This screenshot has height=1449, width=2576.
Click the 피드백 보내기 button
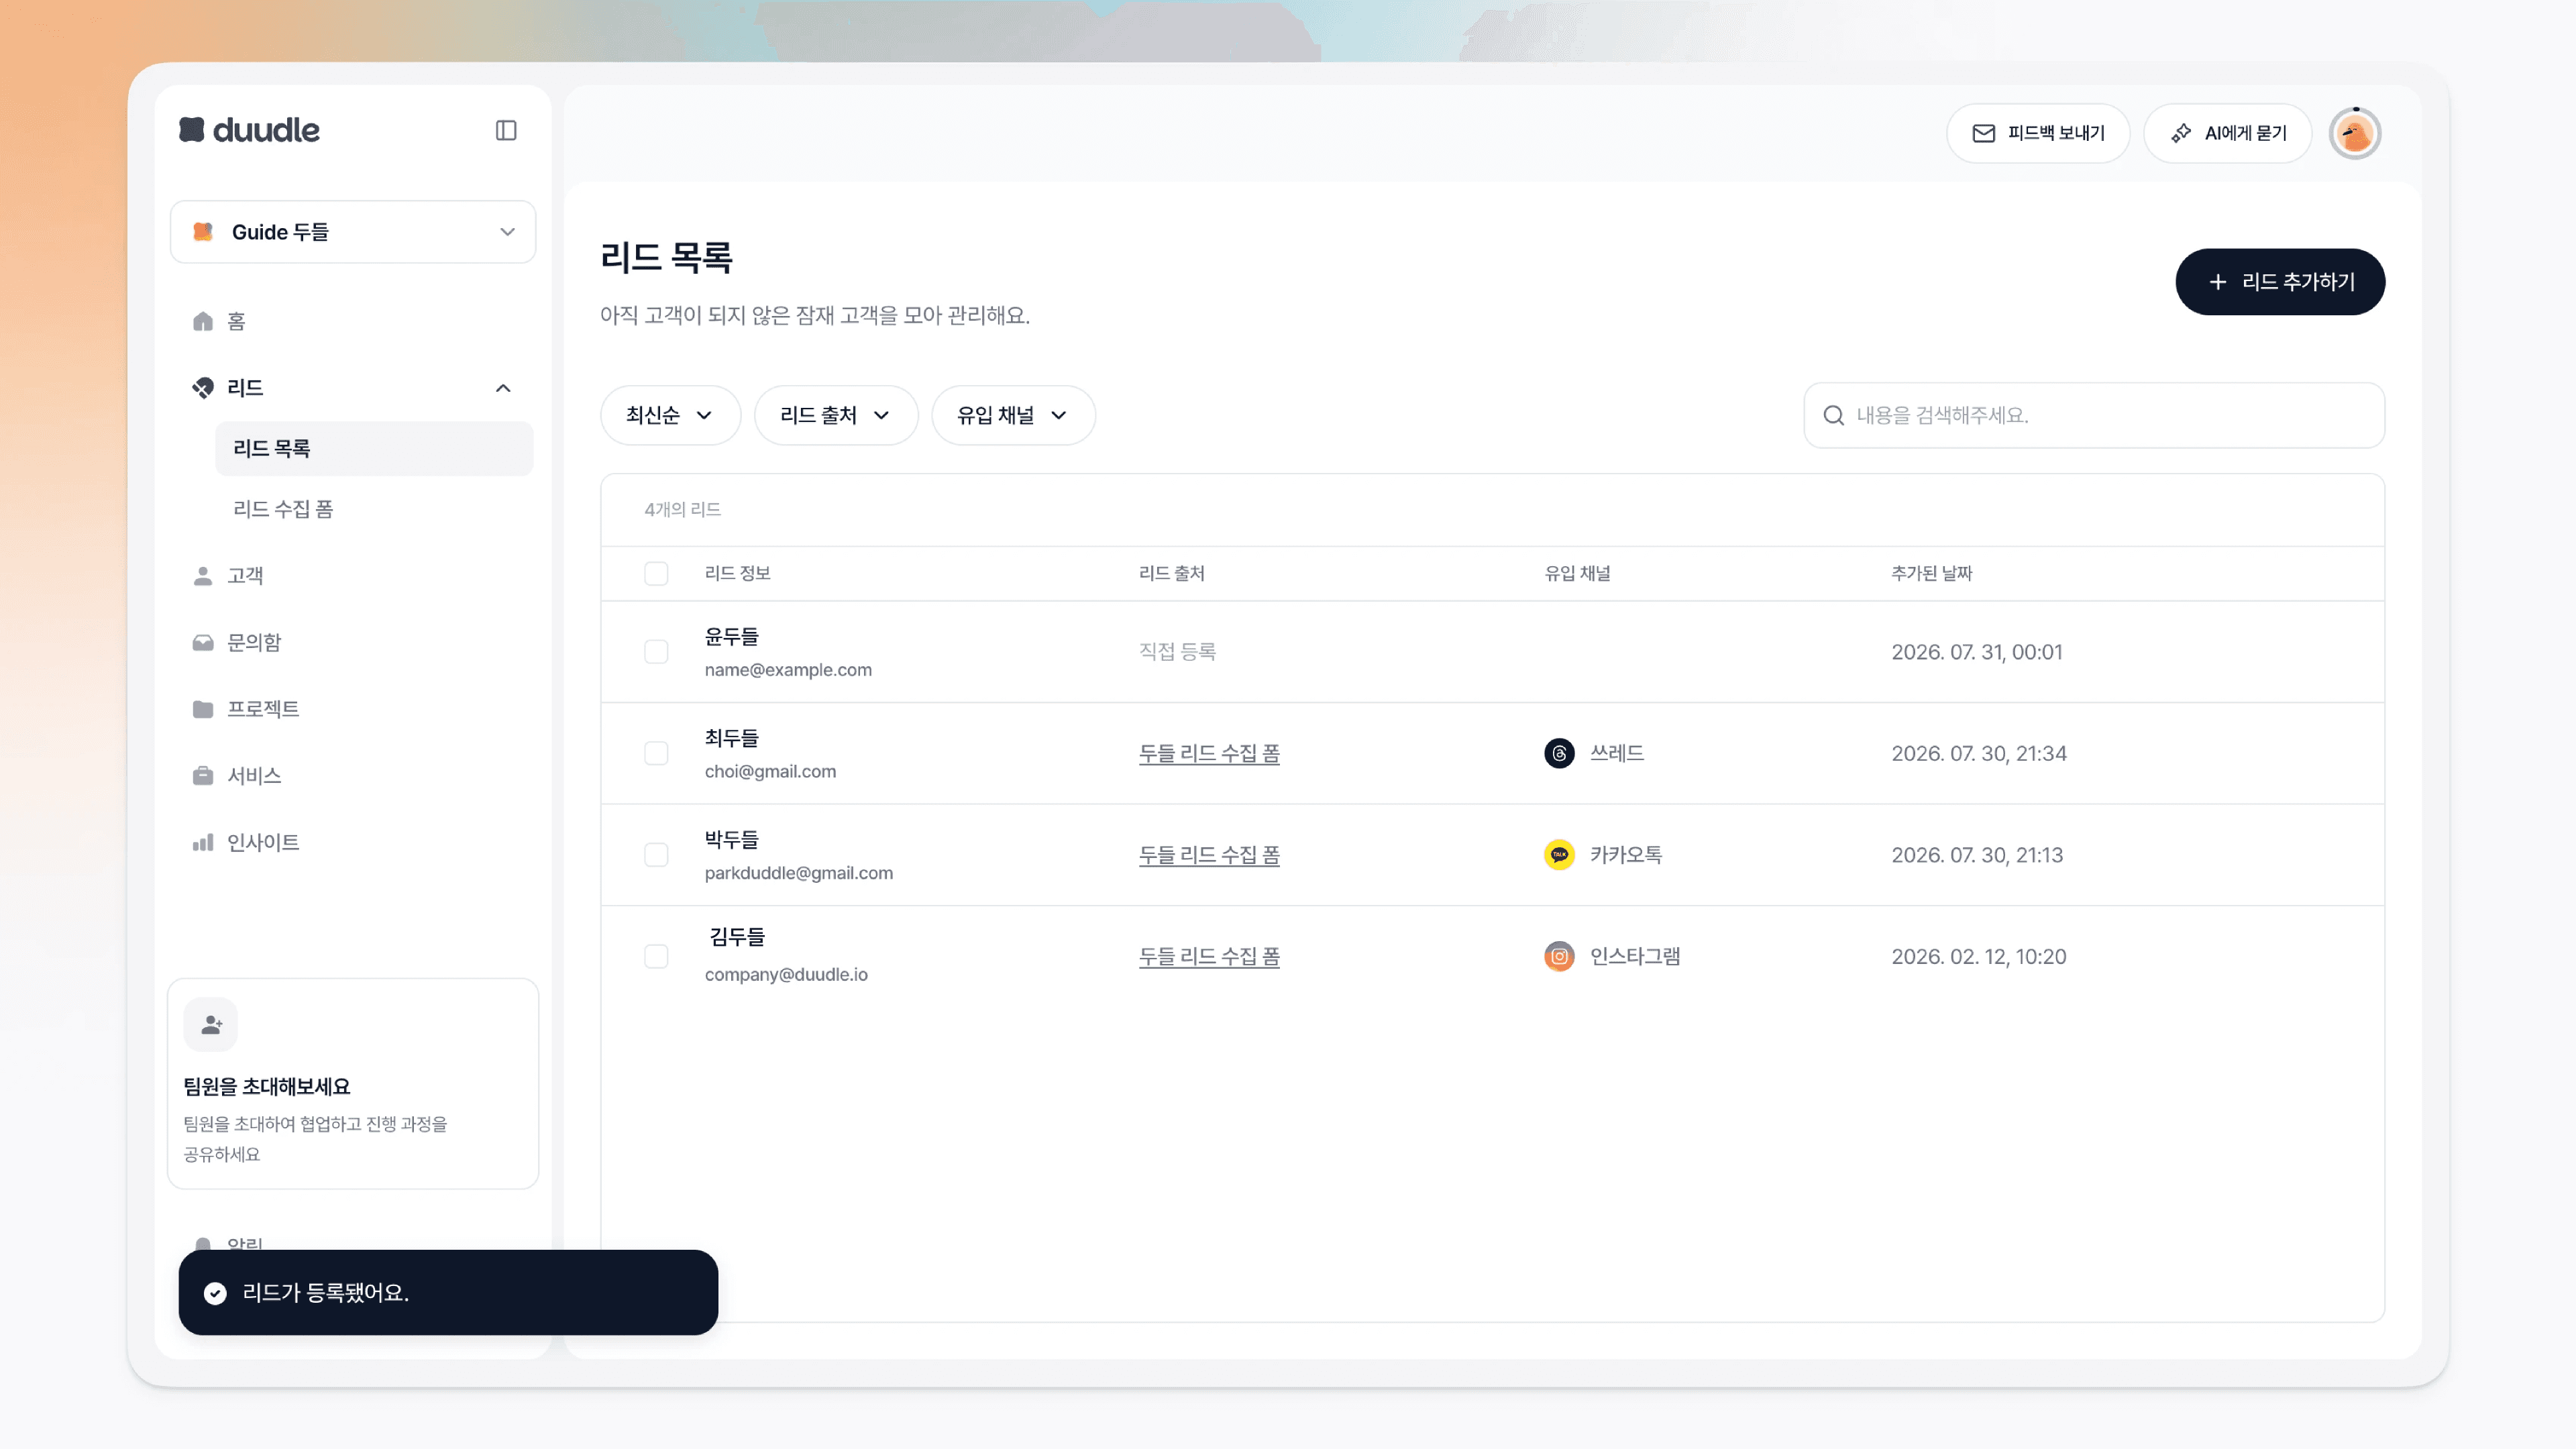(2038, 133)
